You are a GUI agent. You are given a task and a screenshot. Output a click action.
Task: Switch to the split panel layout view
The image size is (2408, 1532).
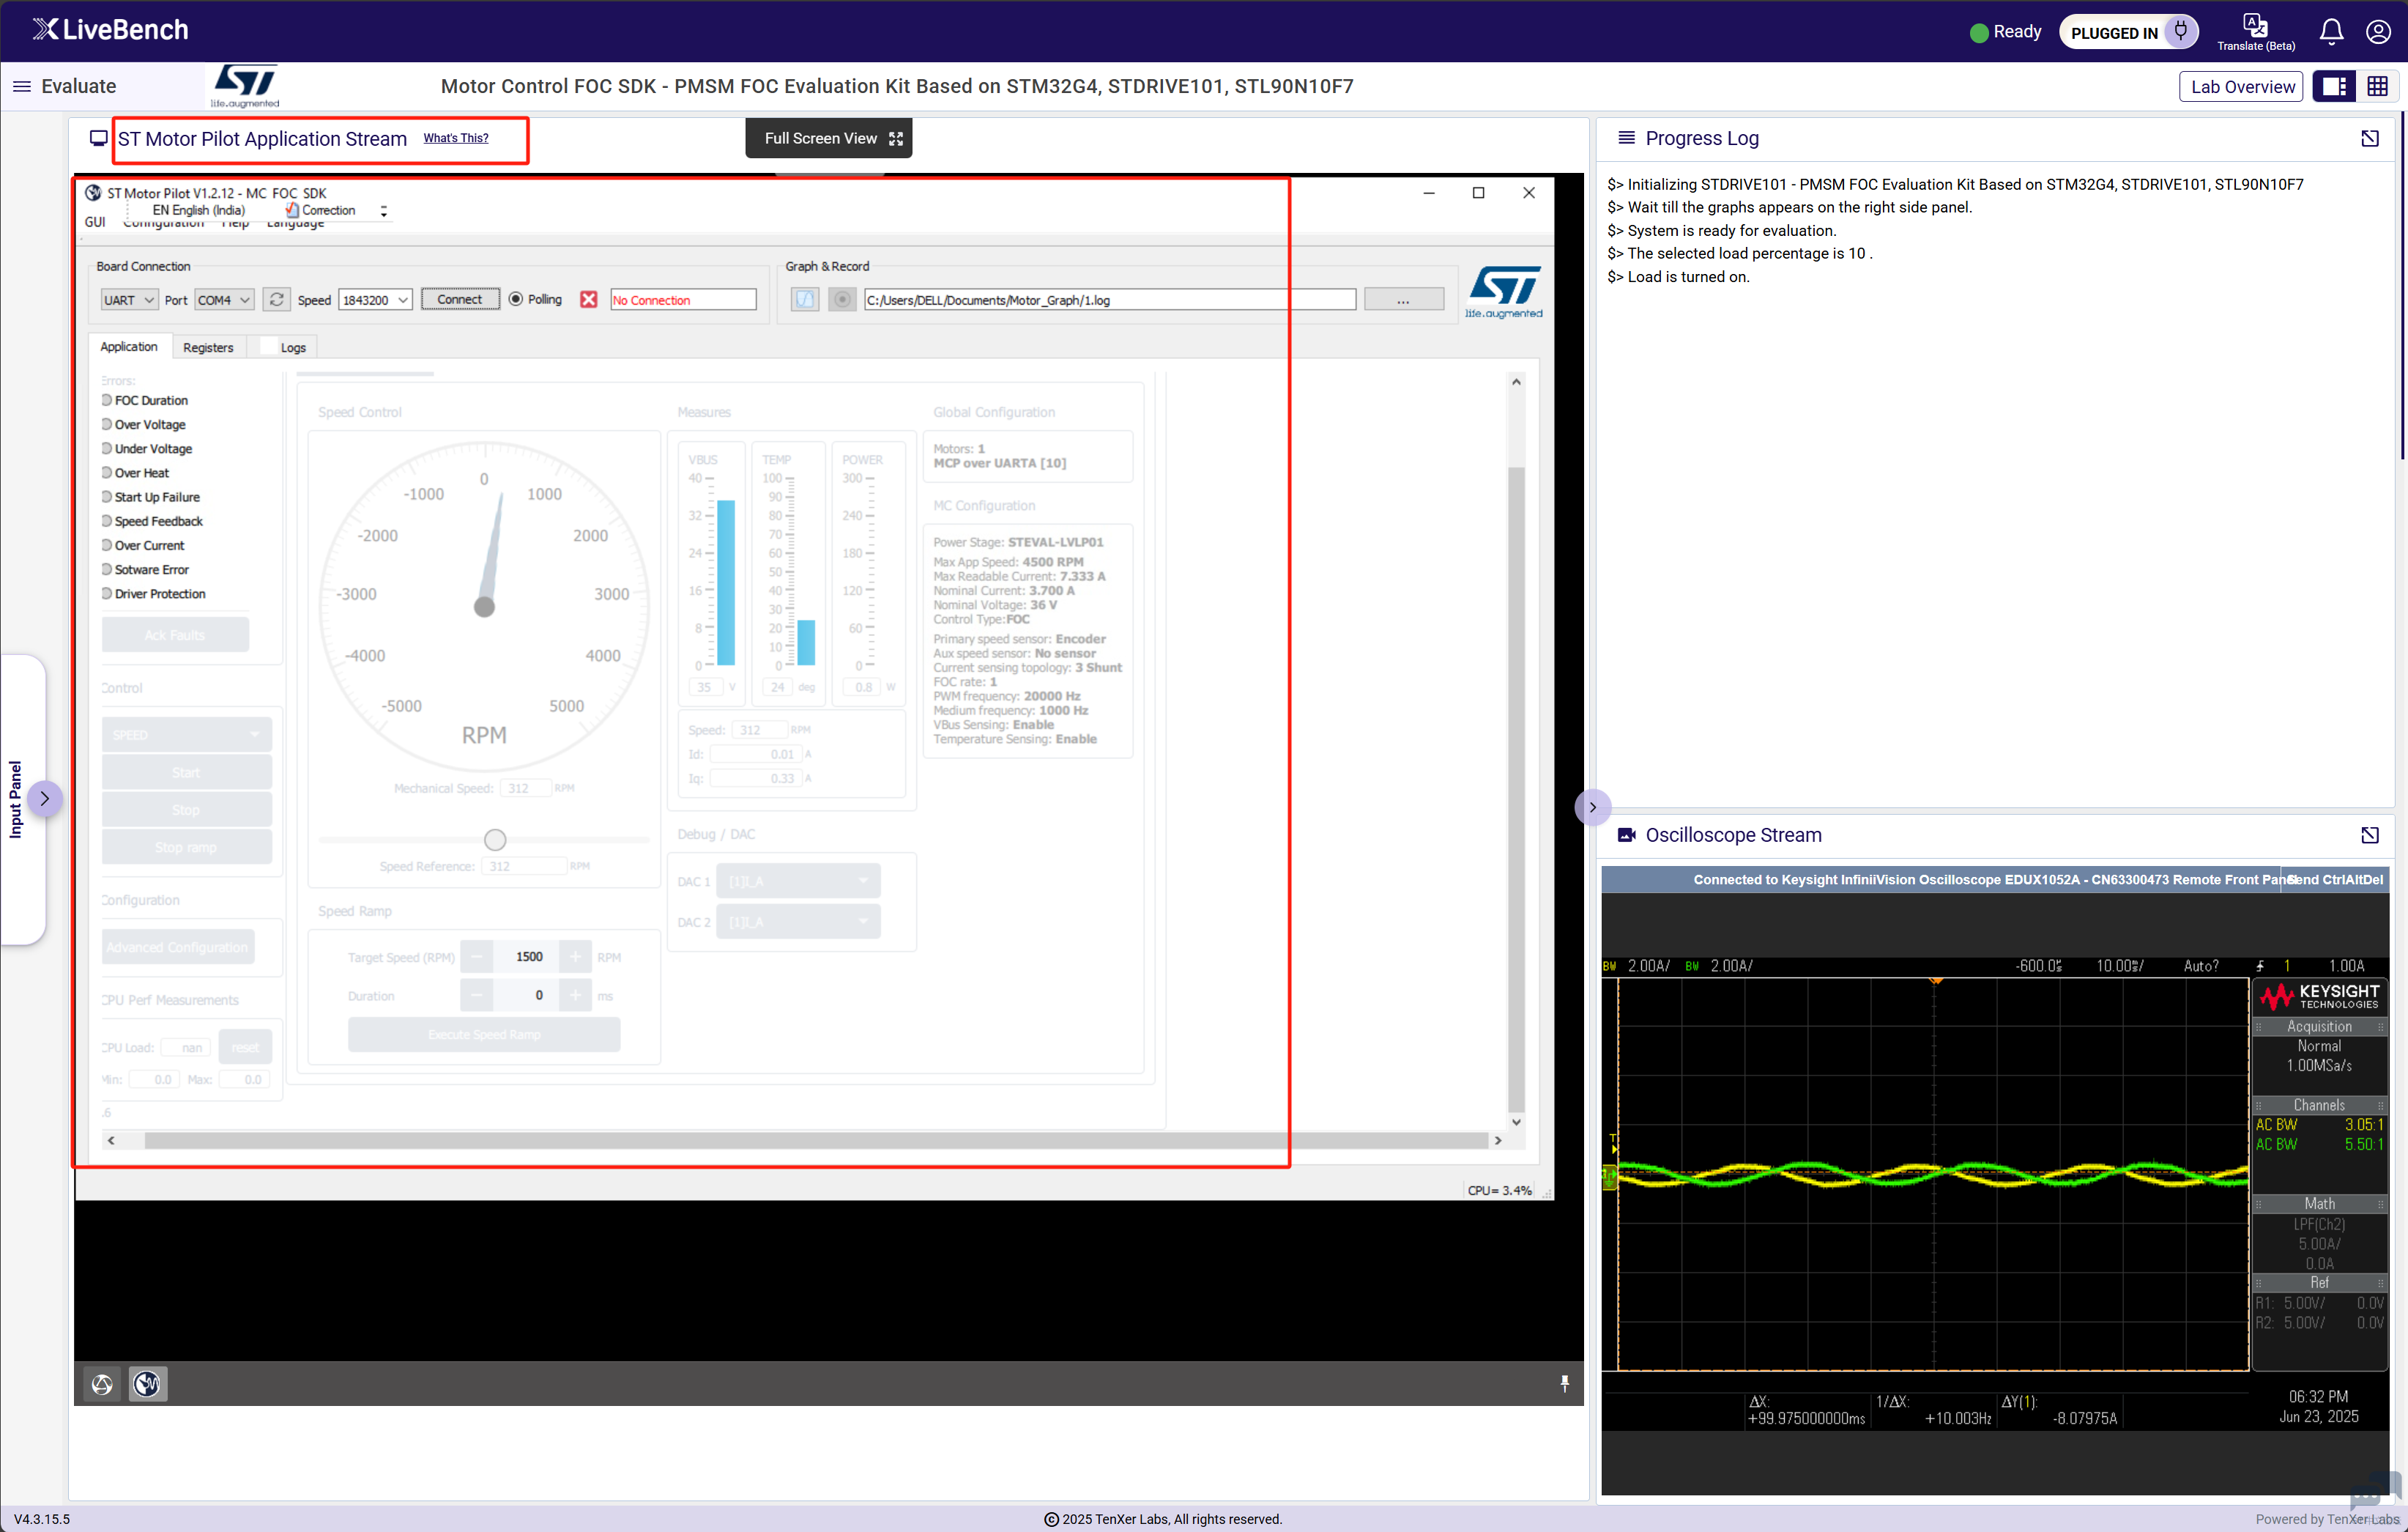(x=2334, y=87)
